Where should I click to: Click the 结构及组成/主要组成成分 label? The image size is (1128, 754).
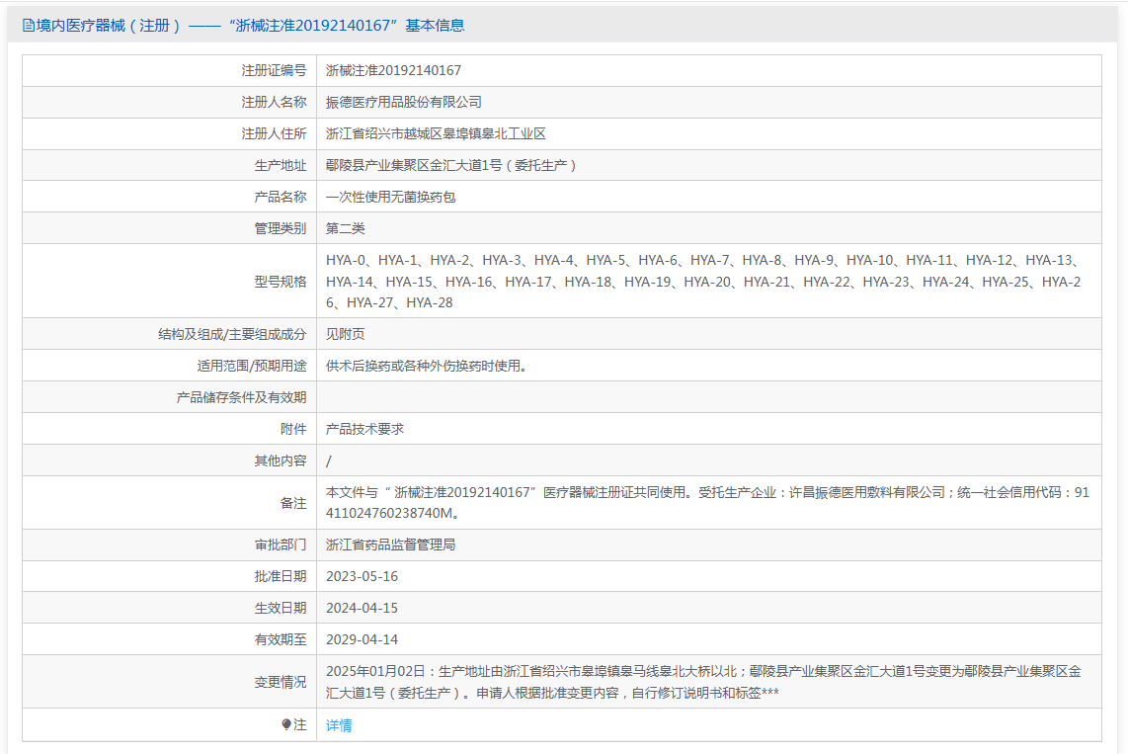click(232, 334)
